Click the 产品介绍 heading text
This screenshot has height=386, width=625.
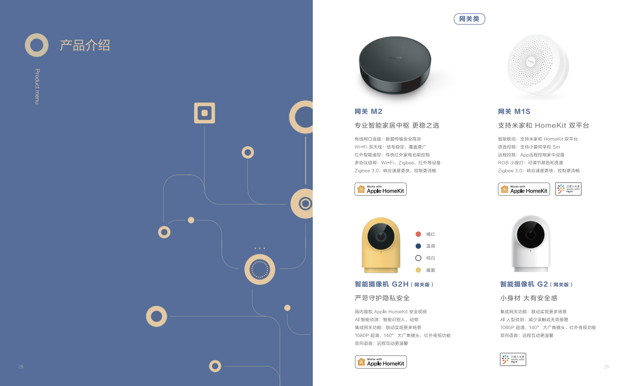85,45
